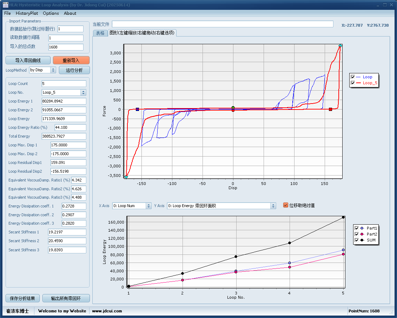Click the red square residual displacement marker
Screen dimensions: 397x318
[330, 110]
